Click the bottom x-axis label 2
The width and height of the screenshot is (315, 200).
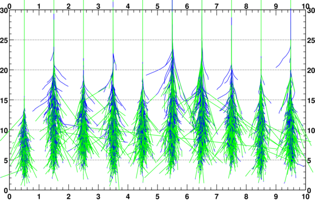click(68, 196)
